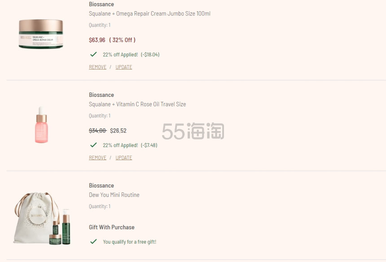The image size is (386, 262).
Task: Click checkmark beside free gift message
Action: [x=93, y=241]
